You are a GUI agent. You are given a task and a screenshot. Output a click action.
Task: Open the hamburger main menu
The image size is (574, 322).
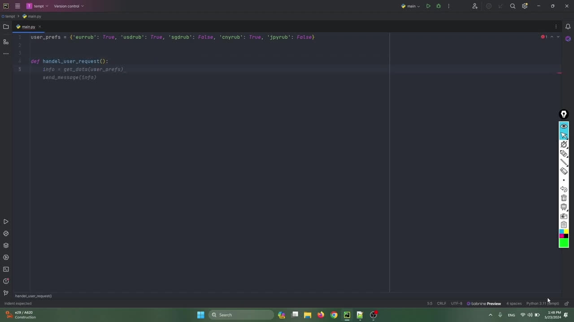[17, 6]
